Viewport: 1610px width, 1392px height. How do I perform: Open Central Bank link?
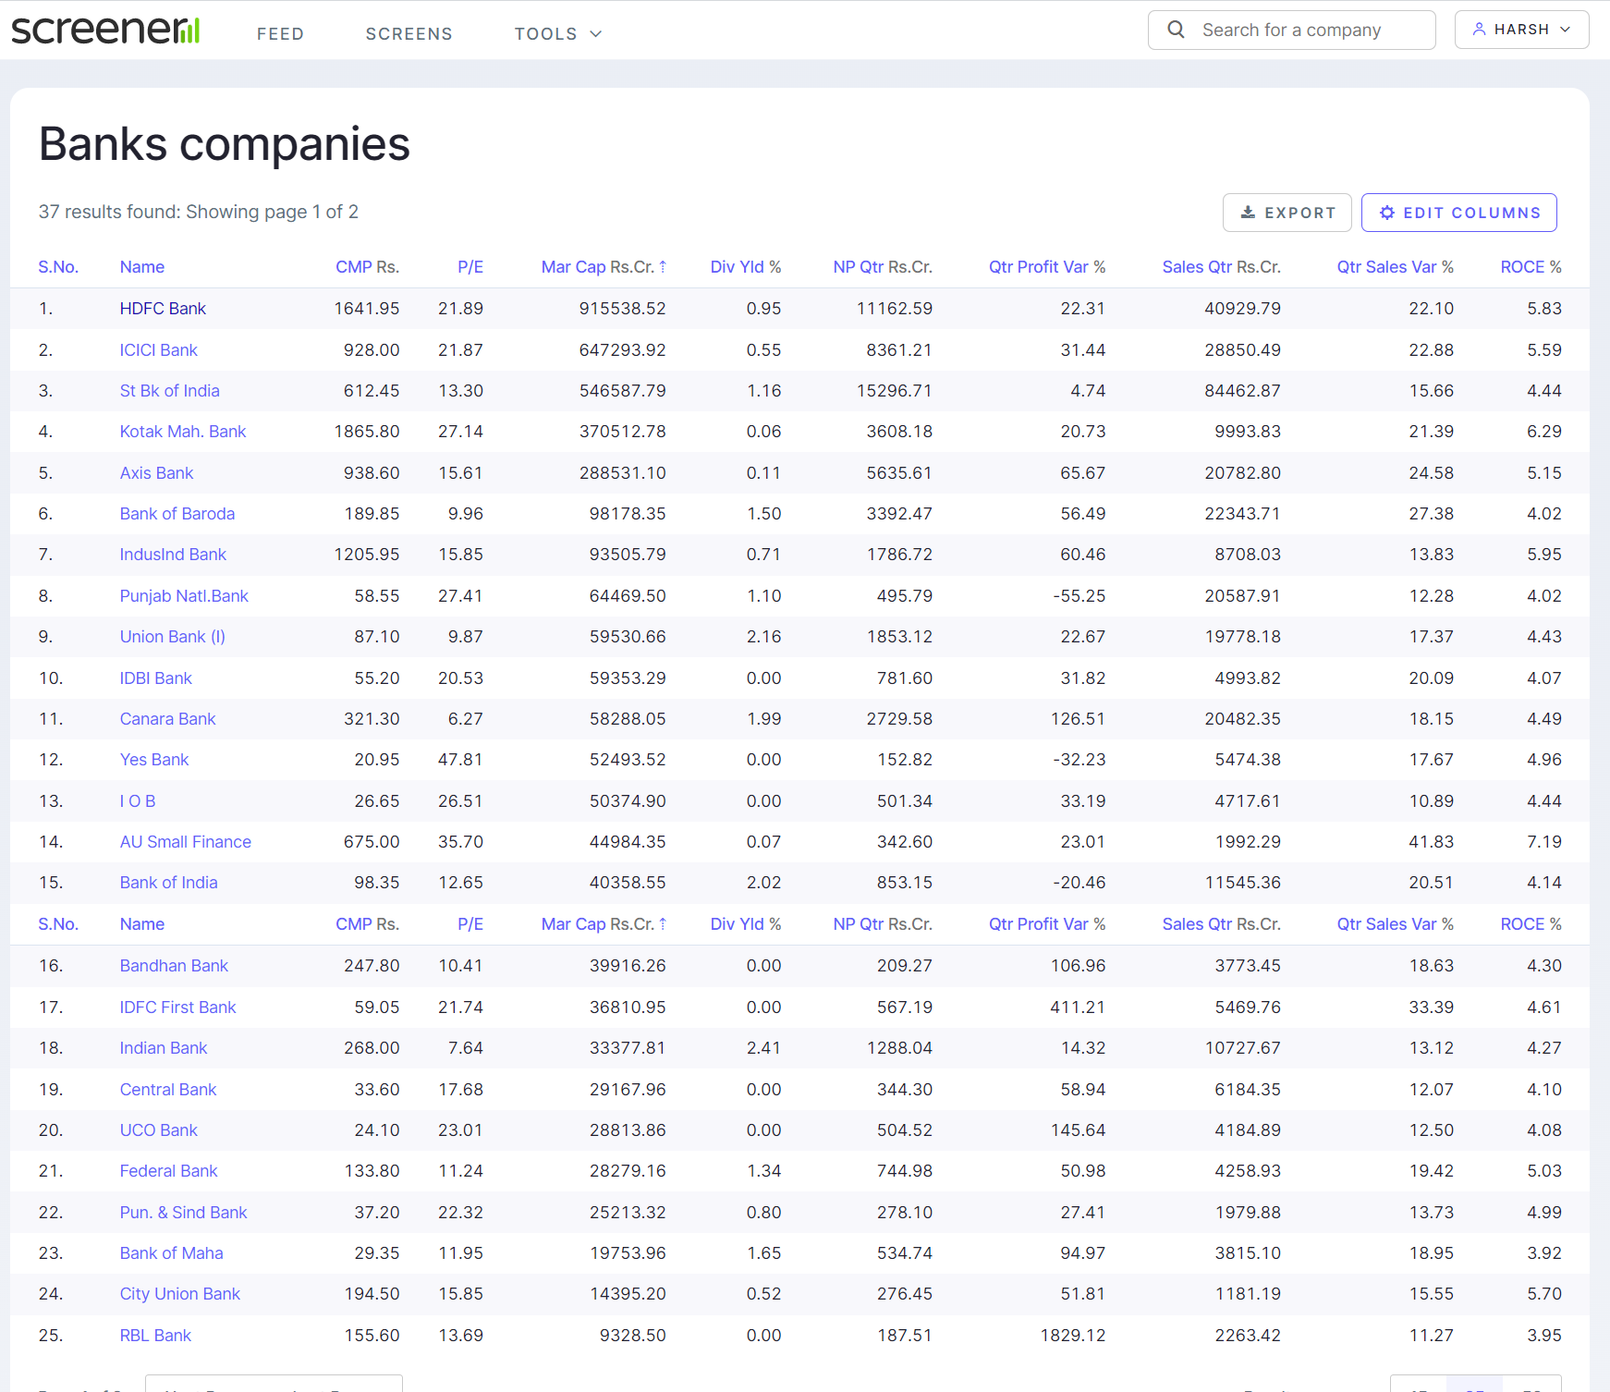[168, 1090]
